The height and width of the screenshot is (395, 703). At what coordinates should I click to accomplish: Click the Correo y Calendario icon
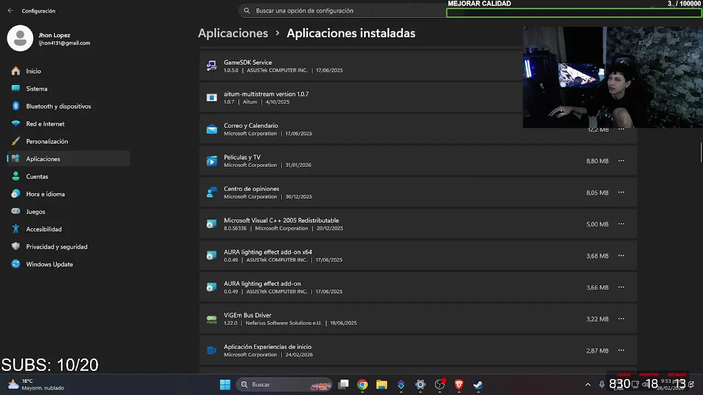(x=211, y=129)
